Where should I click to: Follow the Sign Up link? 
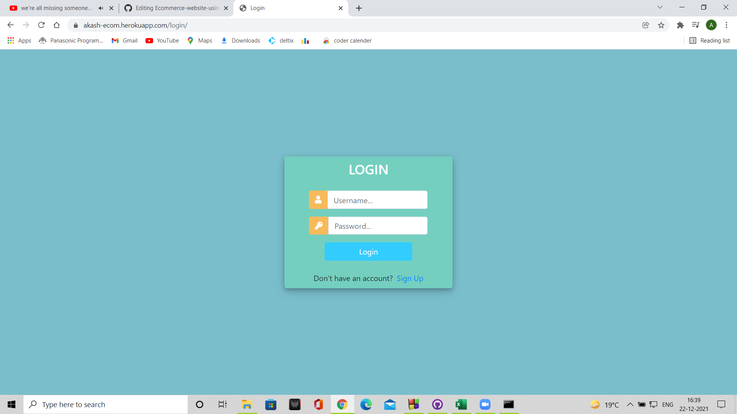click(x=410, y=279)
